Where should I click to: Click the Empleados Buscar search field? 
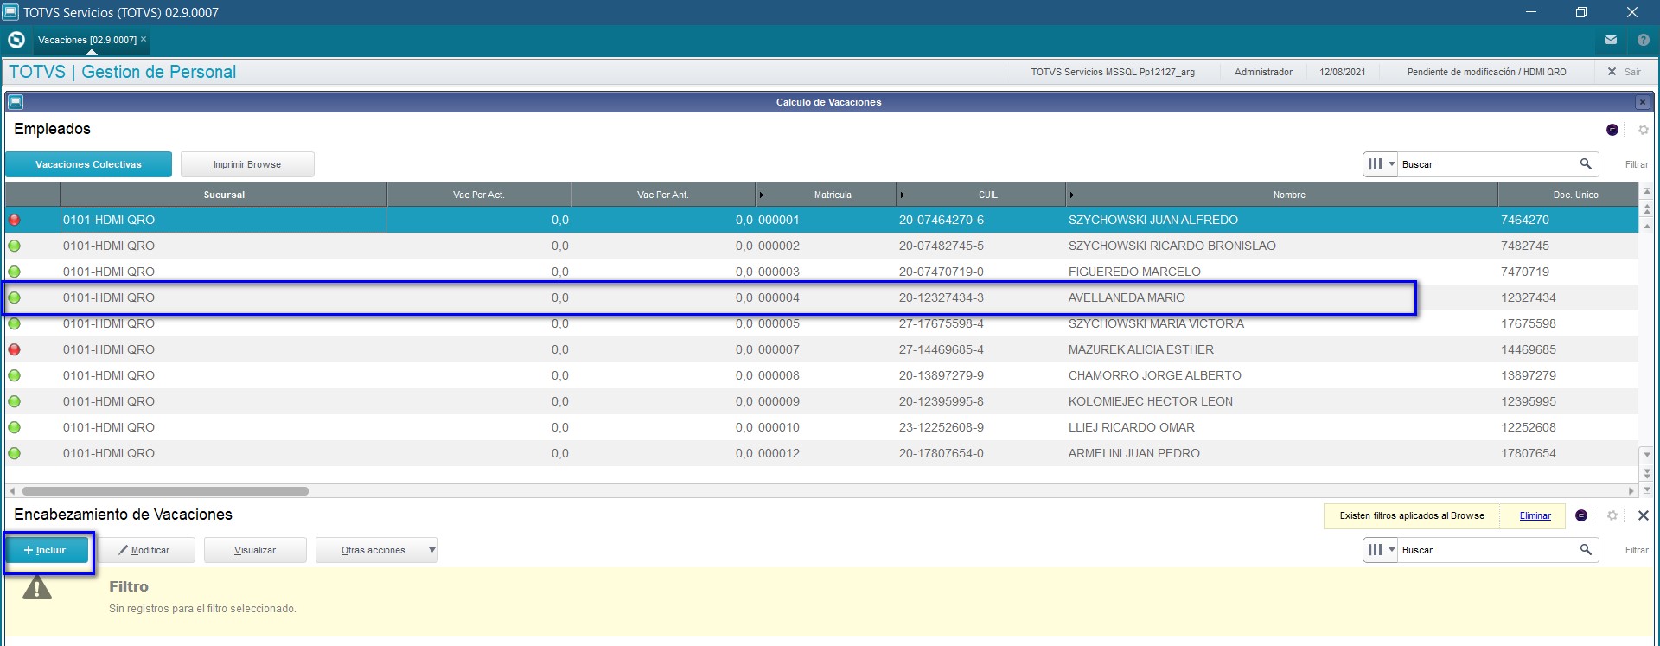(x=1487, y=164)
